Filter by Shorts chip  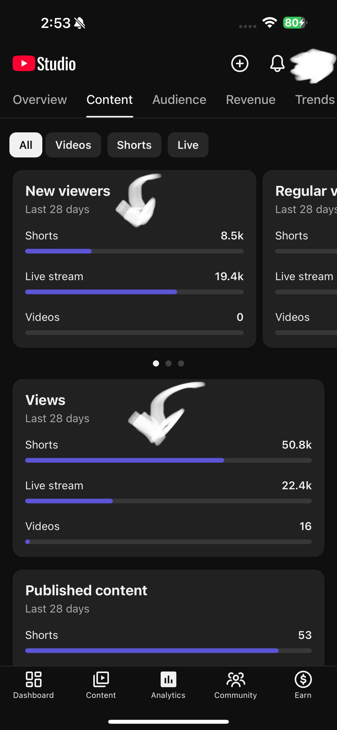(134, 145)
